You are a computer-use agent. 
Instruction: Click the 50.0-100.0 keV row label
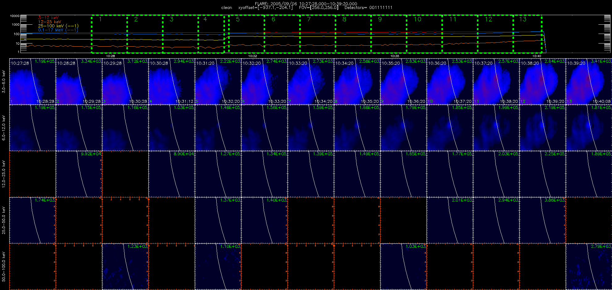4,267
